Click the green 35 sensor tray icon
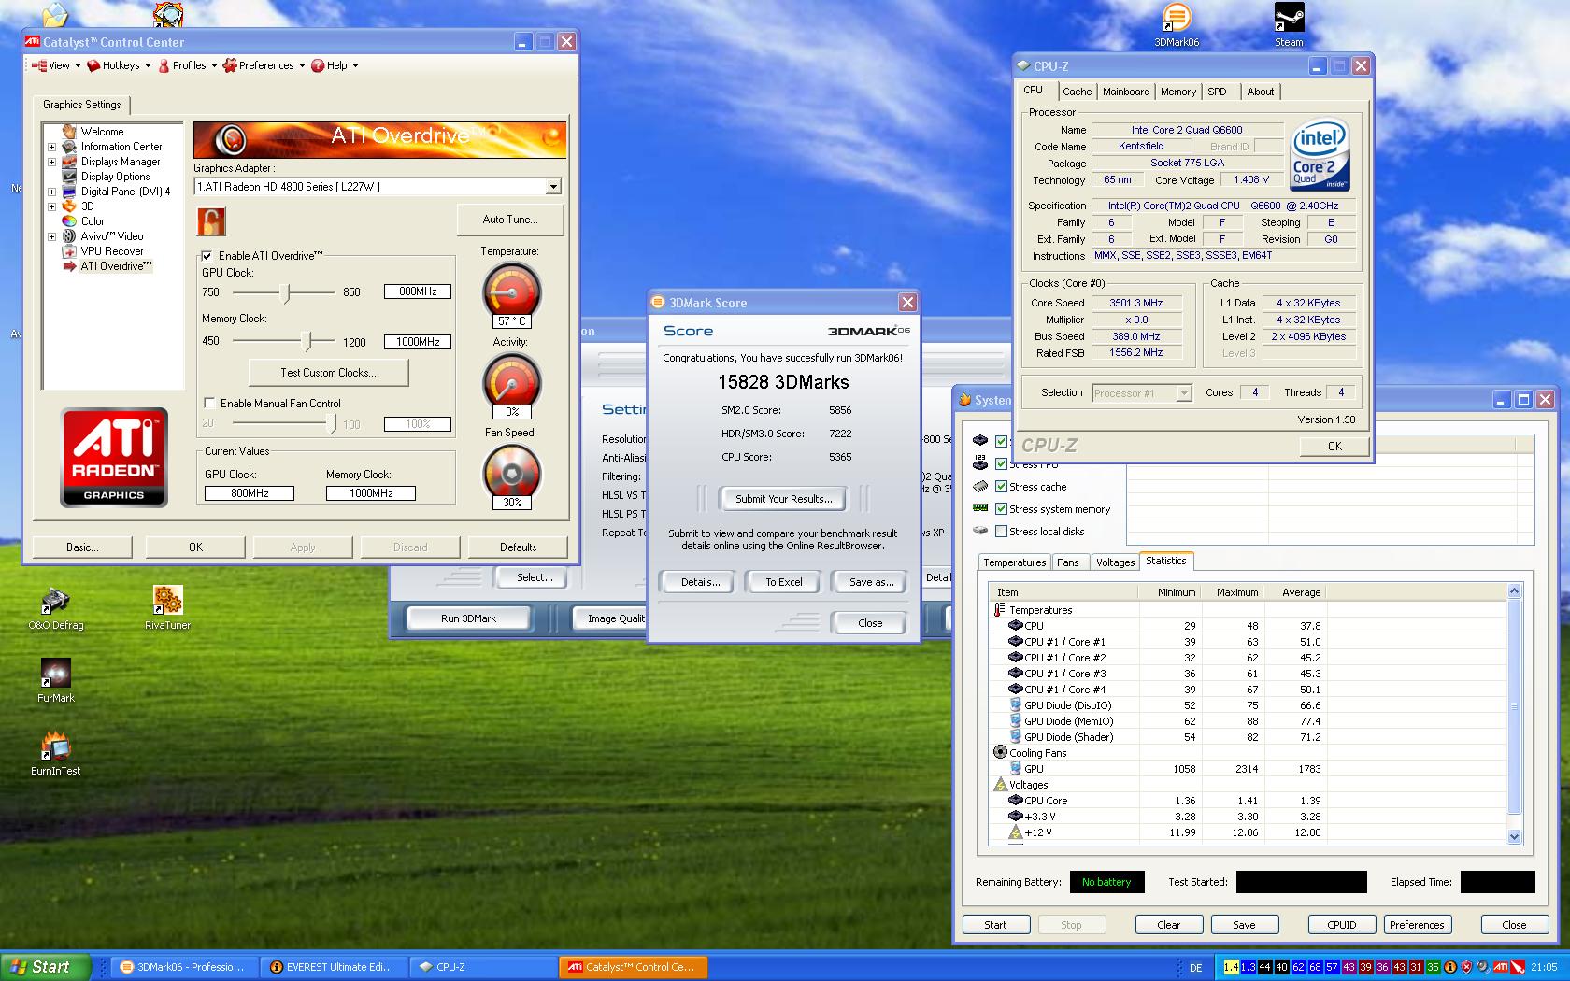 tap(1433, 967)
